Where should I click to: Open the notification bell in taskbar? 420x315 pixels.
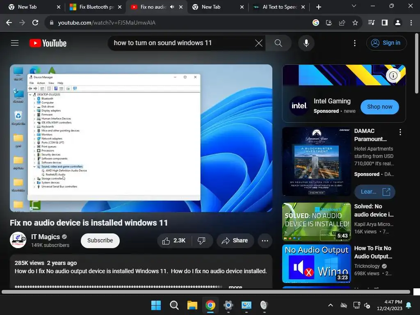[409, 305]
